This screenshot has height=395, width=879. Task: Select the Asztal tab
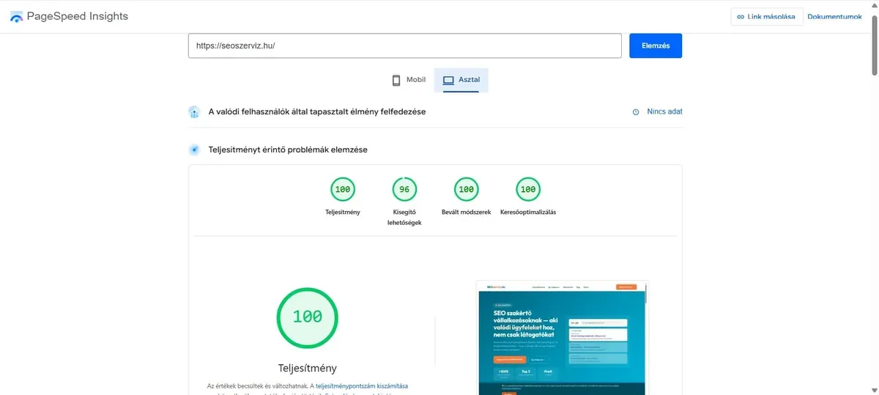coord(461,80)
